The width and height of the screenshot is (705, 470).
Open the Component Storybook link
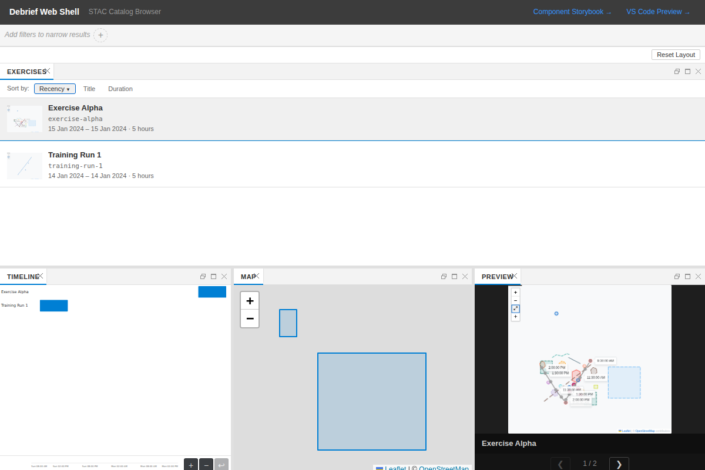pos(568,11)
